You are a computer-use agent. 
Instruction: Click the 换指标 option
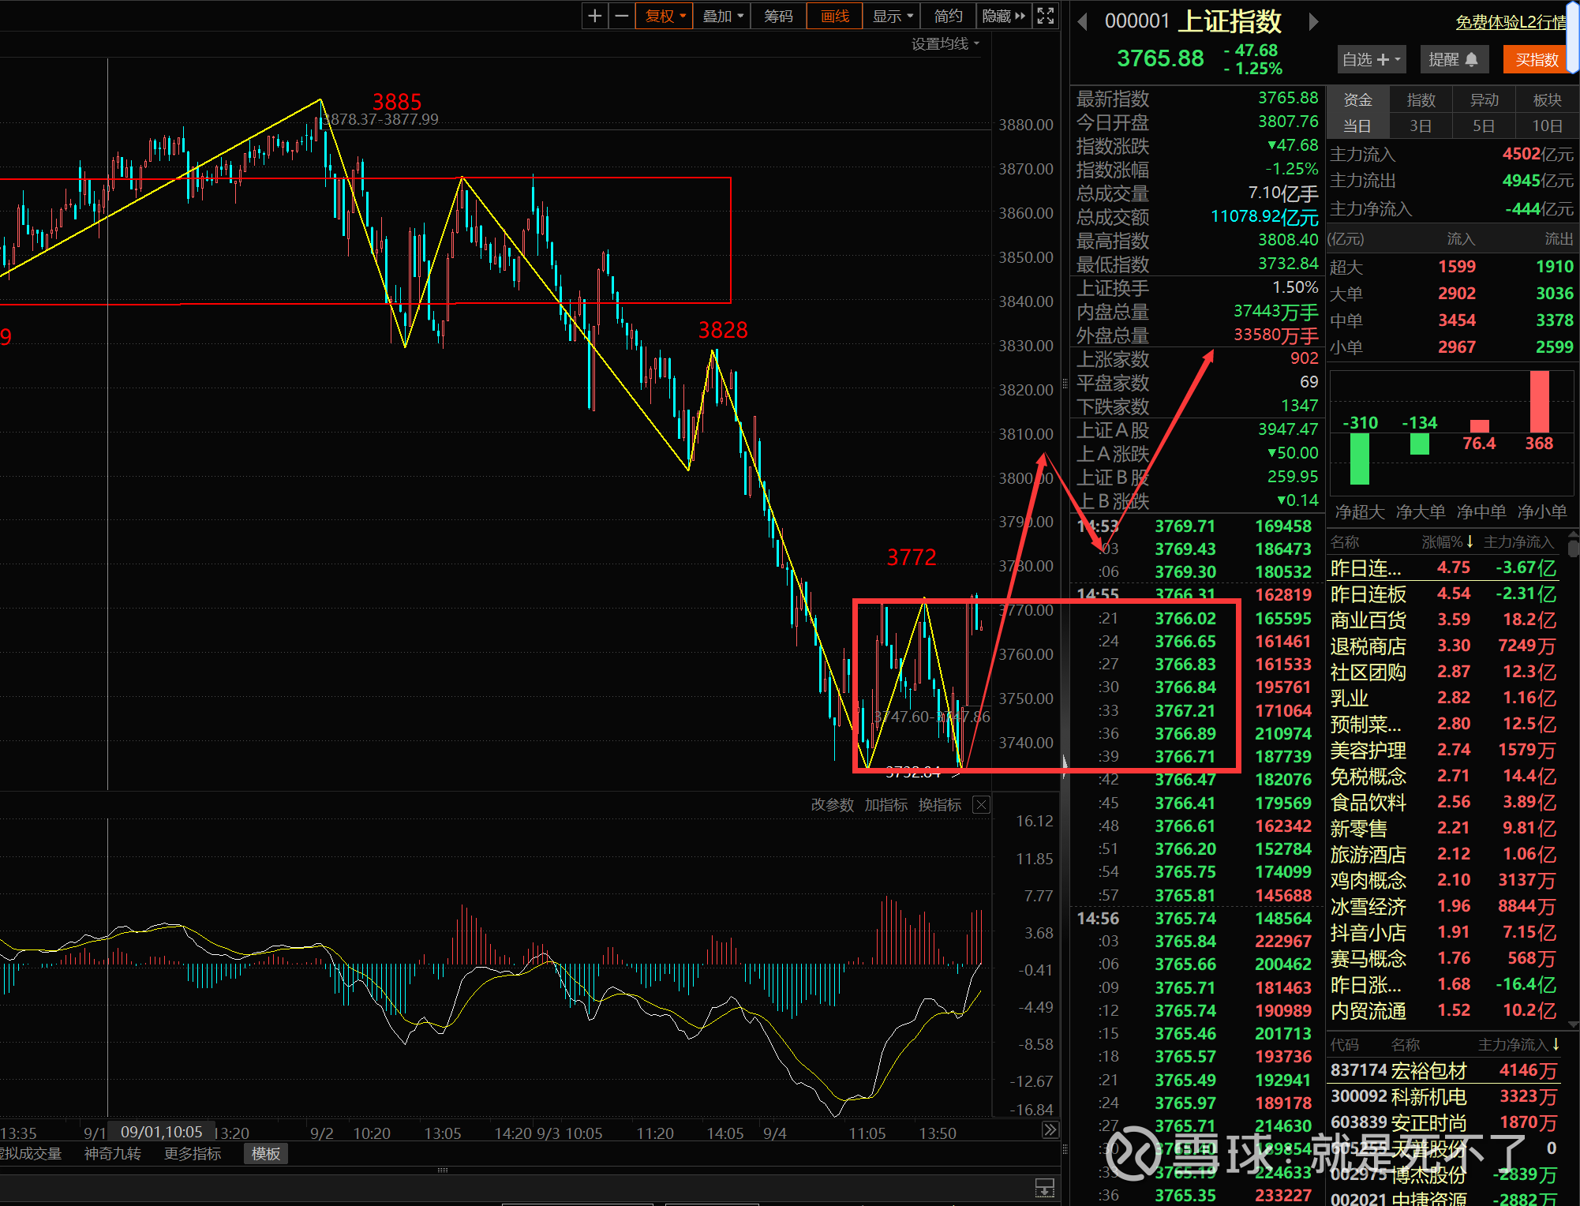coord(939,804)
